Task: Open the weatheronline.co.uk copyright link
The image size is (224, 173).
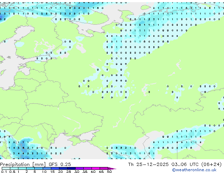Action: (194, 170)
